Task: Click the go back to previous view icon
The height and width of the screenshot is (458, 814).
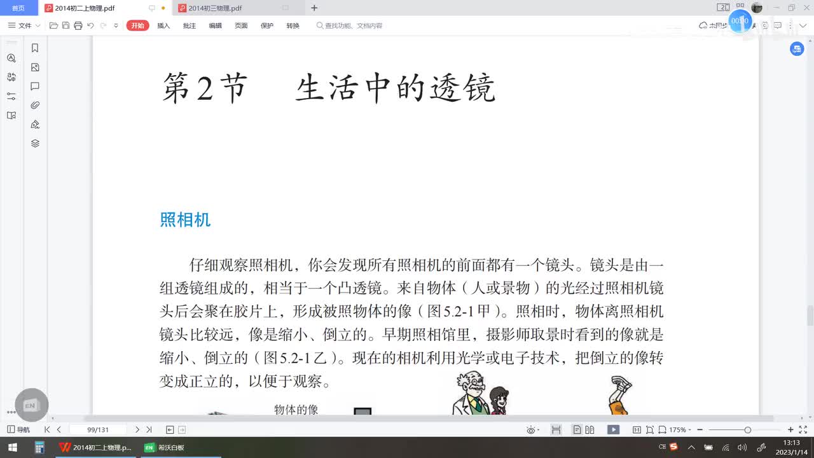Action: 170,430
